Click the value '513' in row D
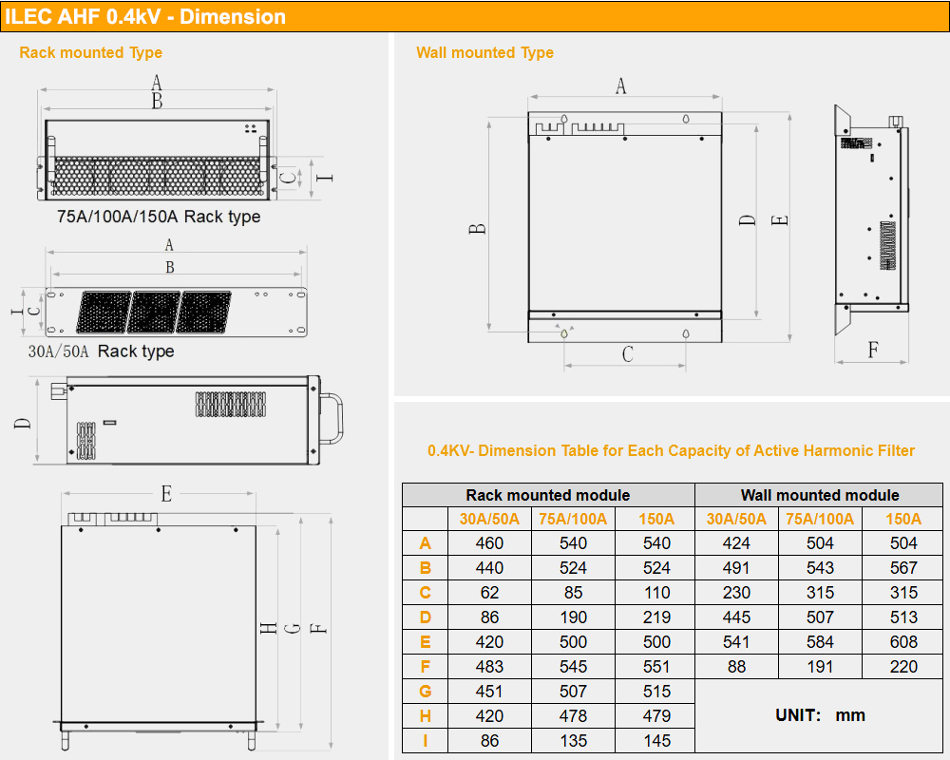Screen dimensions: 950x760 coord(903,617)
